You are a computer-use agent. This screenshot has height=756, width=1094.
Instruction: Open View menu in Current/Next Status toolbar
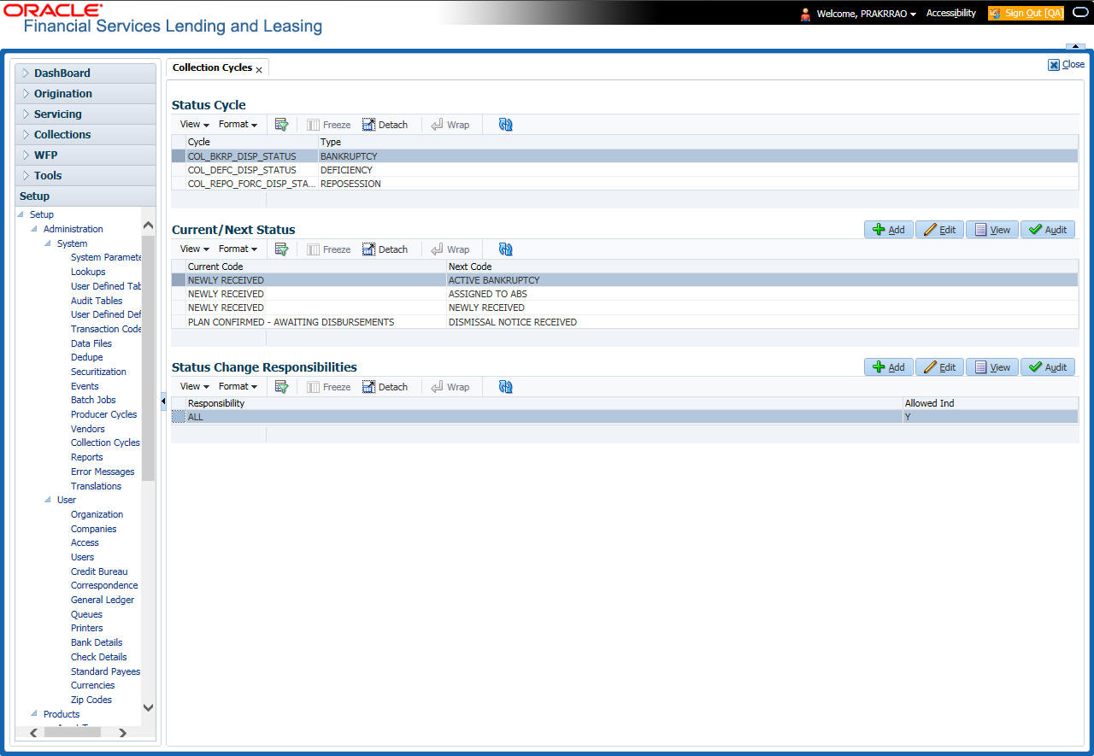[194, 249]
